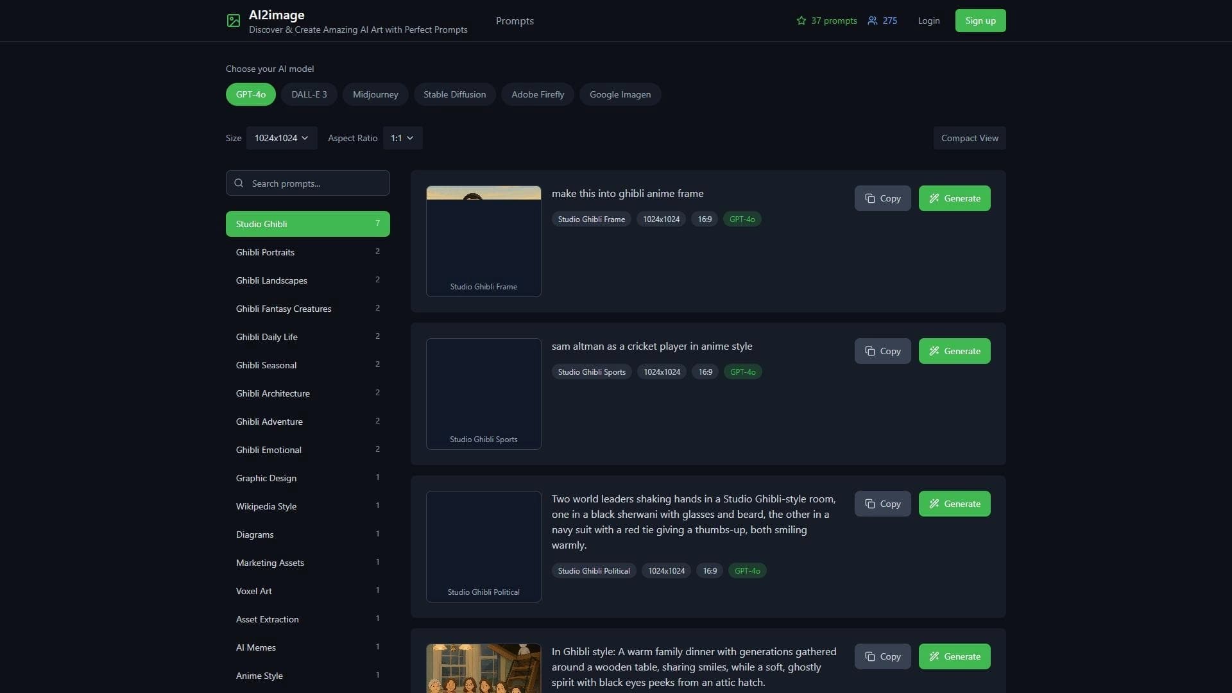Switch AI model to Midjourney
Image resolution: width=1232 pixels, height=693 pixels.
click(x=375, y=94)
